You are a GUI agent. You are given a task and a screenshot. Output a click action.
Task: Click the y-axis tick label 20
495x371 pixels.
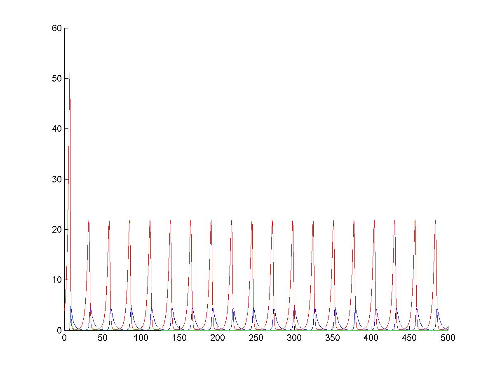point(57,230)
